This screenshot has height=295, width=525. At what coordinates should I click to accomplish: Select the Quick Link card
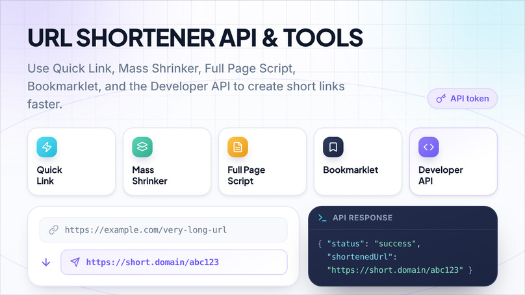click(x=71, y=161)
